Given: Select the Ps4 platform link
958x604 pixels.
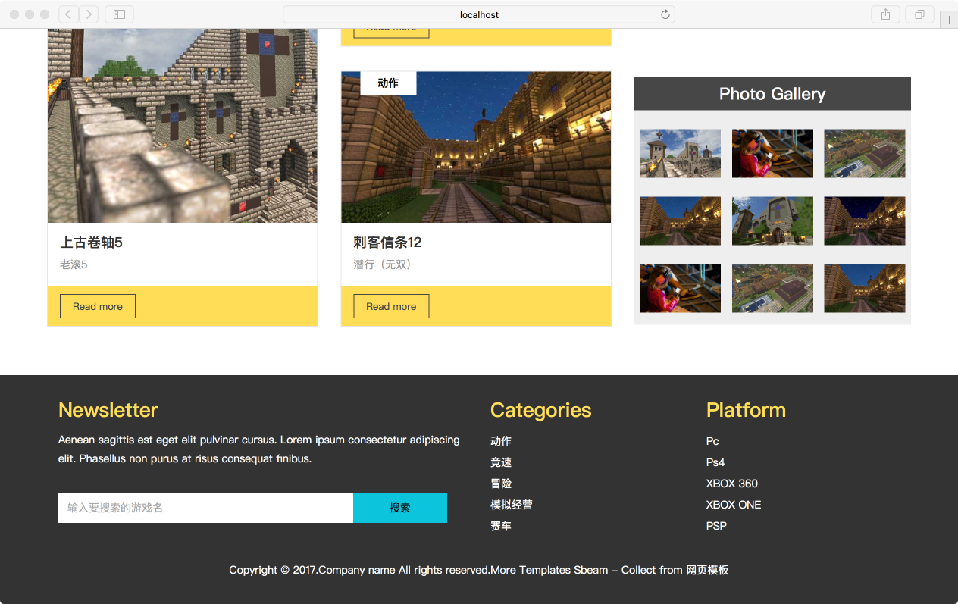Looking at the screenshot, I should click(x=715, y=462).
